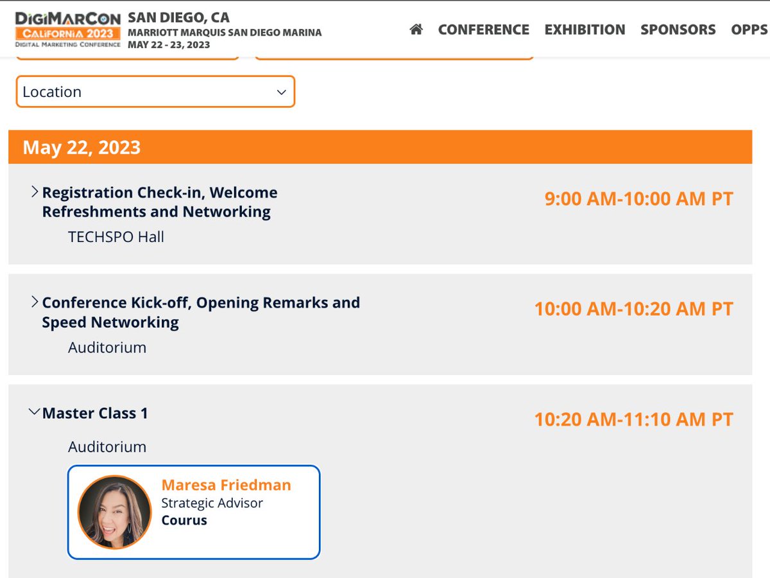Click the '10:20 AM-11:10 AM PT' time

point(633,419)
